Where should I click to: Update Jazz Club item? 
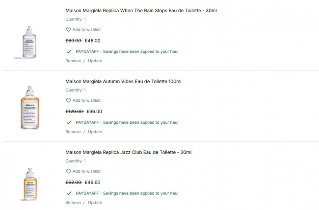point(95,202)
